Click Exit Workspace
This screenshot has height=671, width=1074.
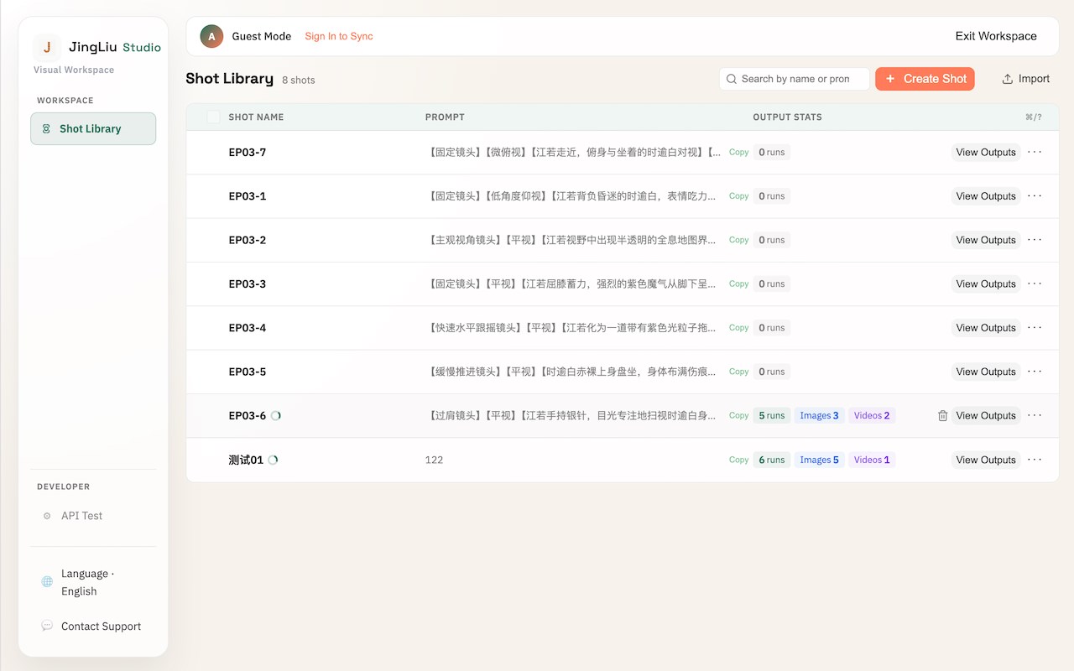996,36
